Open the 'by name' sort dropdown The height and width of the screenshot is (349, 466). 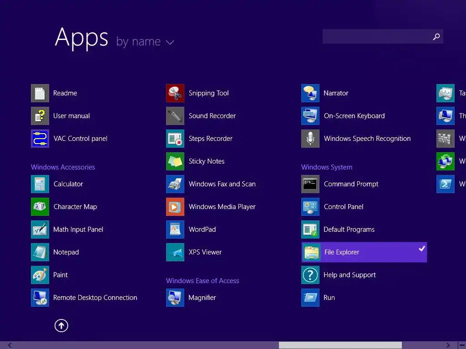pyautogui.click(x=145, y=41)
